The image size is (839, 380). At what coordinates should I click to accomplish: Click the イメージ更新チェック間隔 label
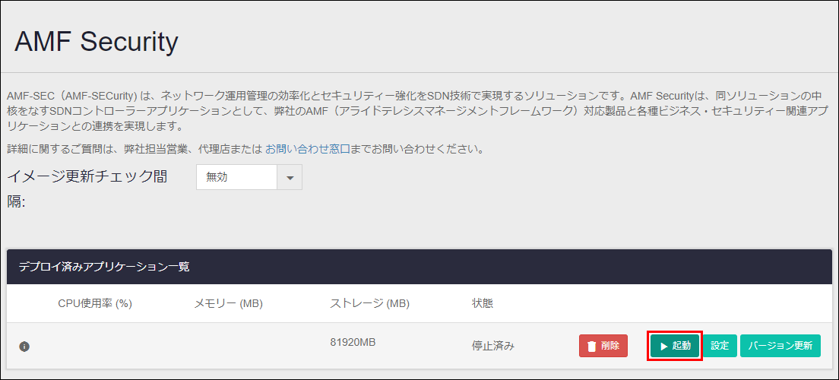pos(87,189)
